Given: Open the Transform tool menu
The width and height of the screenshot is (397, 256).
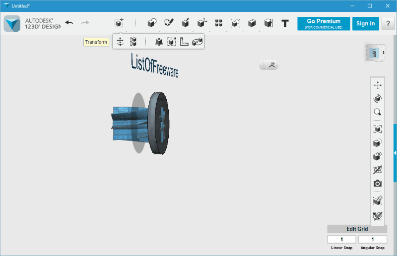Looking at the screenshot, I should pyautogui.click(x=119, y=23).
